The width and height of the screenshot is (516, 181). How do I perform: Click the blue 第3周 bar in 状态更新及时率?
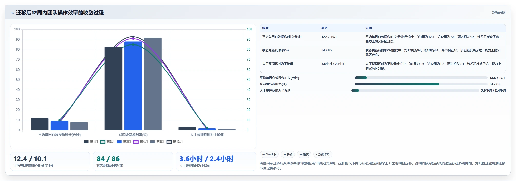pyautogui.click(x=133, y=86)
